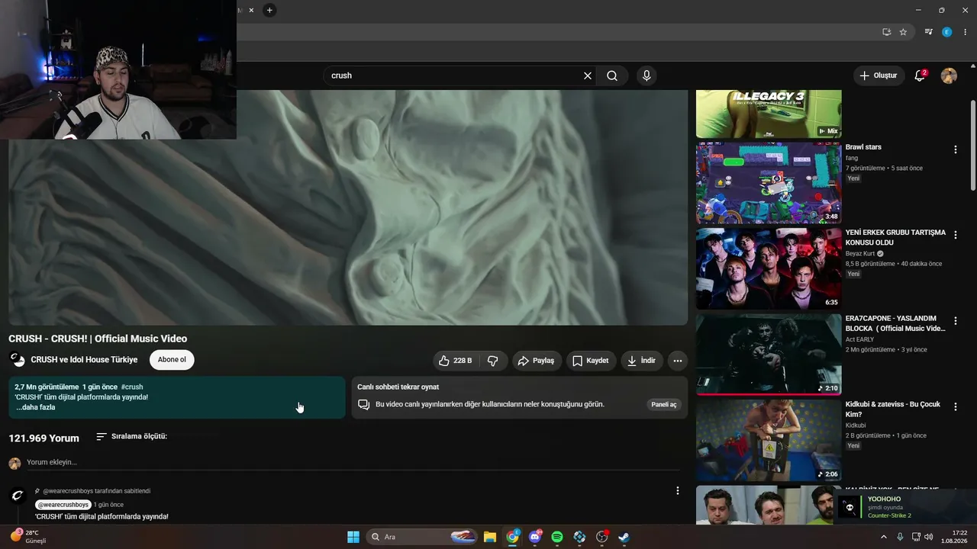Open options menu for pinned comment
977x549 pixels.
click(x=677, y=491)
